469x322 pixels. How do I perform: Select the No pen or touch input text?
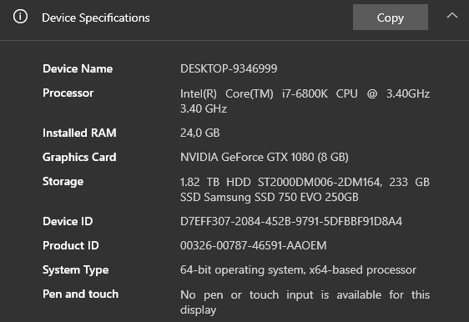[305, 302]
